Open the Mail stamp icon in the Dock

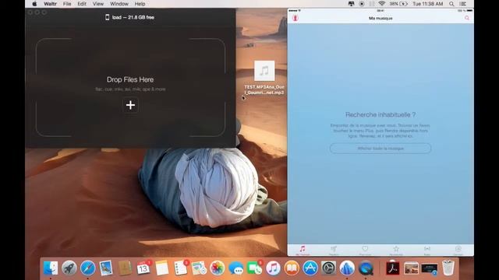(x=106, y=268)
